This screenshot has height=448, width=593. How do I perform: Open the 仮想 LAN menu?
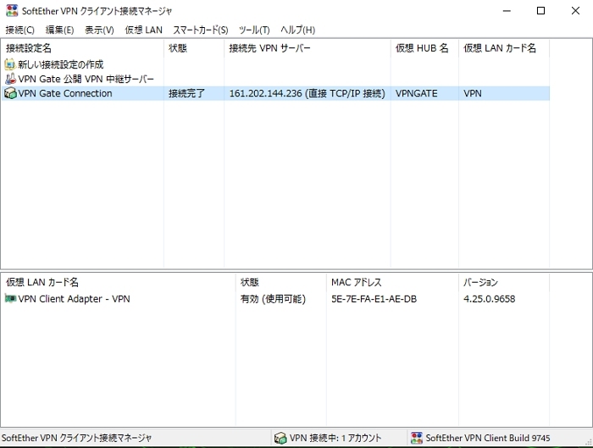tap(143, 30)
